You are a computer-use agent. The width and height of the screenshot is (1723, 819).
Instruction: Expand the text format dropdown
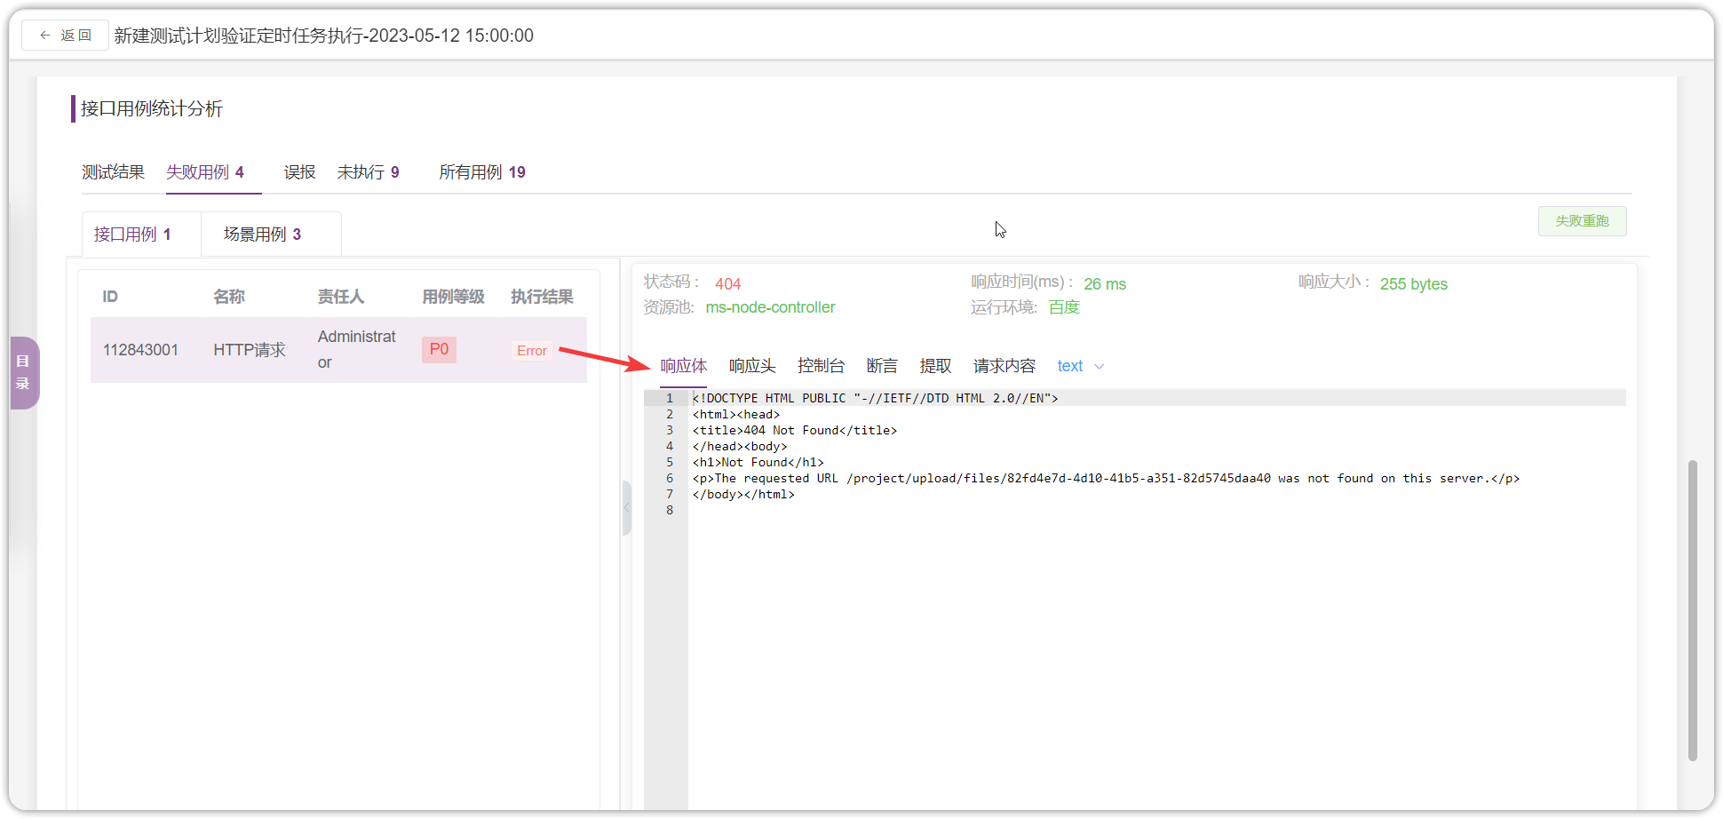click(1081, 366)
